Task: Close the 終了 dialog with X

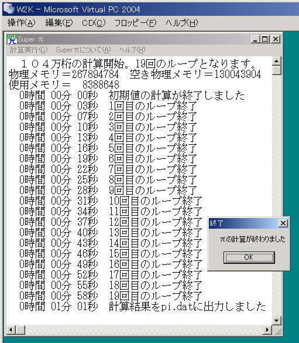Action: click(x=283, y=223)
